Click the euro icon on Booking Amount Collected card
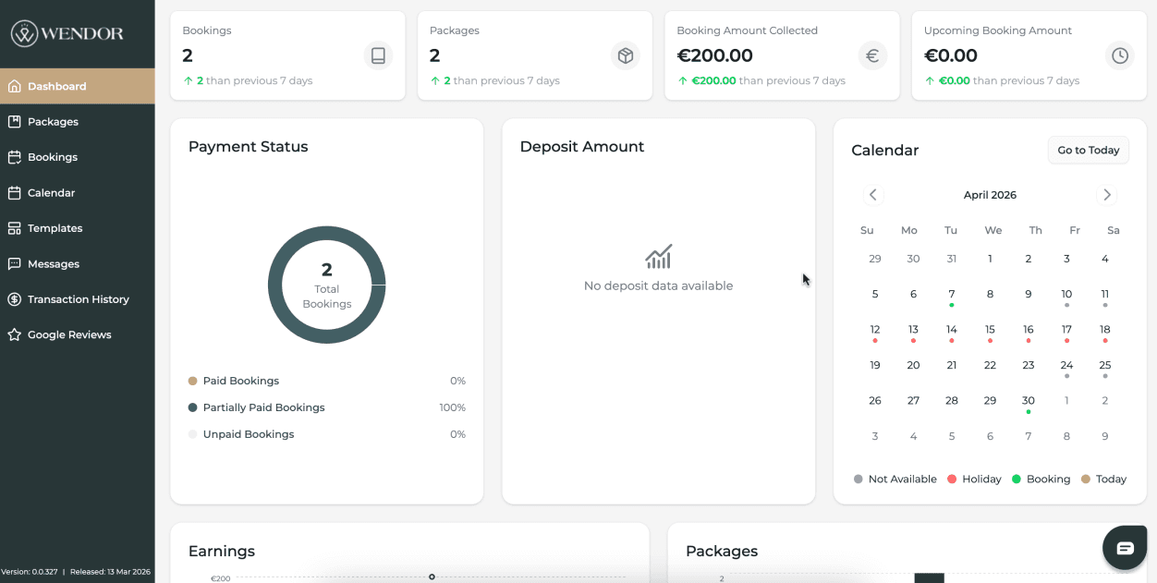Viewport: 1157px width, 583px height. click(x=872, y=55)
